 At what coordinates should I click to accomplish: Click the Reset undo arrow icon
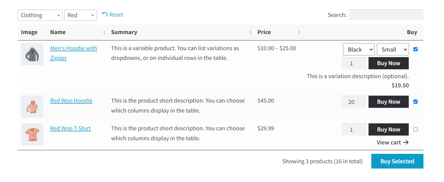[x=105, y=14]
